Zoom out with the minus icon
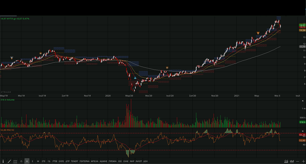Screen dimensions: 306x164 click(x=298, y=161)
